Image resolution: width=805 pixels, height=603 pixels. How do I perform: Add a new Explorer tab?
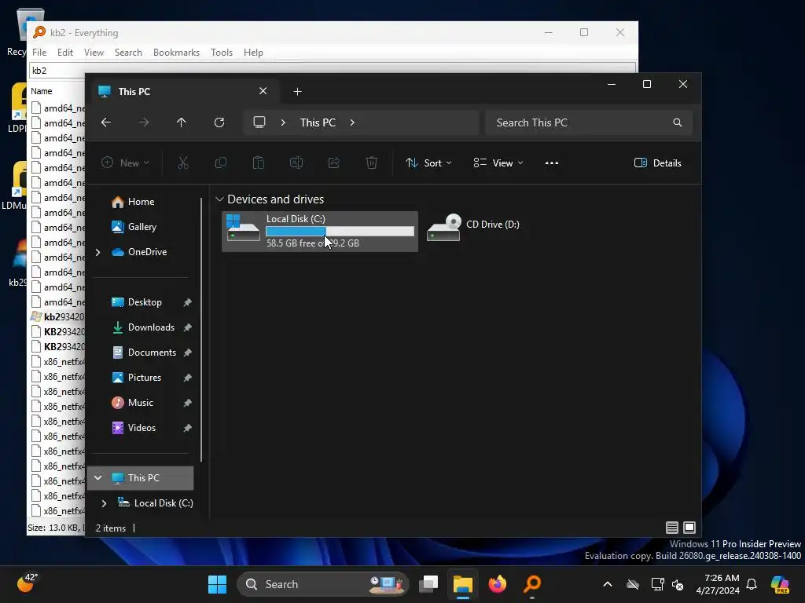click(x=297, y=92)
